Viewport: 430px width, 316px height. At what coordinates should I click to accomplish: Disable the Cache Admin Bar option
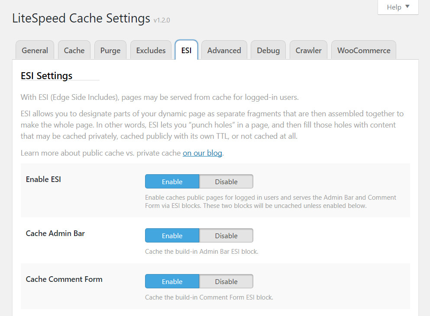tap(226, 235)
